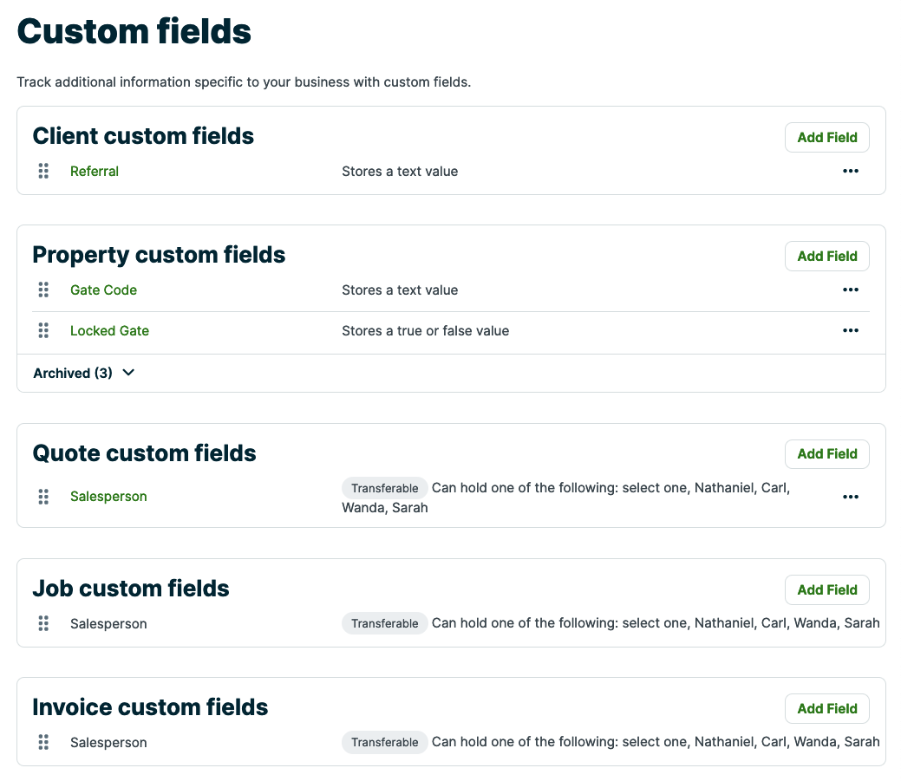Screen dimensions: 901x781
Task: Click the Invoice Salesperson drag handle
Action: 43,743
